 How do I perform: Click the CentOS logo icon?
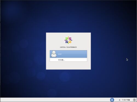68,40
